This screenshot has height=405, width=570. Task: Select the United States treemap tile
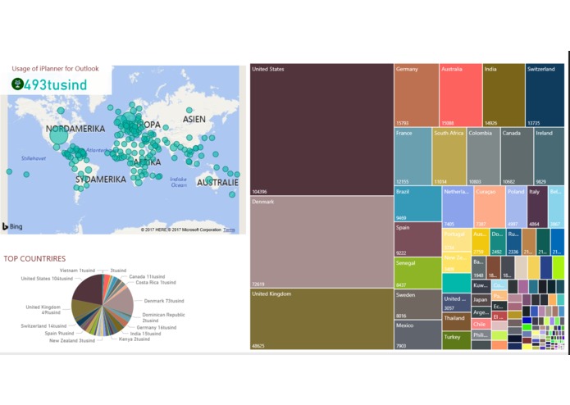tap(321, 130)
